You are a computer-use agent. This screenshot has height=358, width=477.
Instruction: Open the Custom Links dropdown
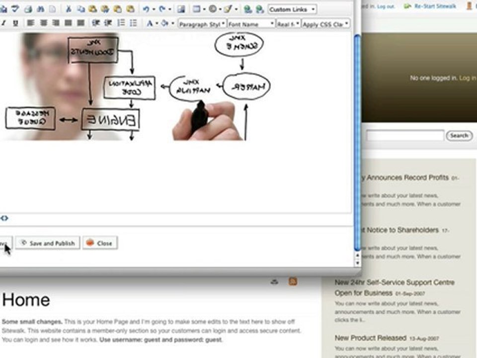(292, 9)
